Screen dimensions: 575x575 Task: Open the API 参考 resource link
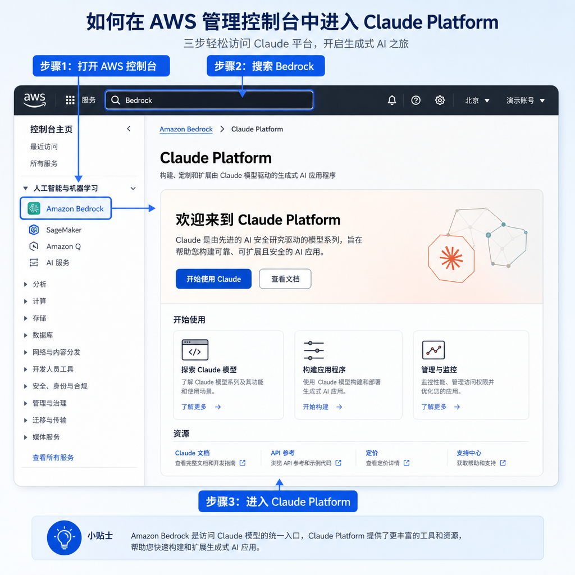click(x=282, y=453)
